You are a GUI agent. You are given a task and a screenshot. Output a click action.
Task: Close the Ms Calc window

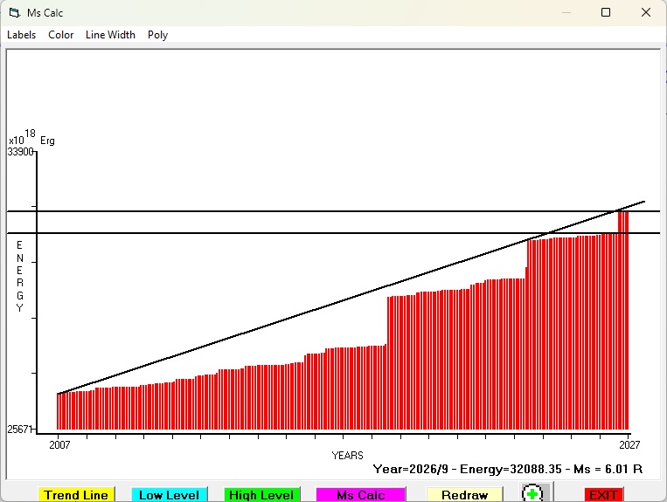[646, 12]
